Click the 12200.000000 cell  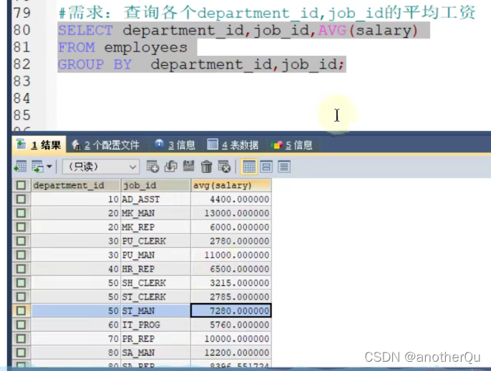(x=231, y=352)
